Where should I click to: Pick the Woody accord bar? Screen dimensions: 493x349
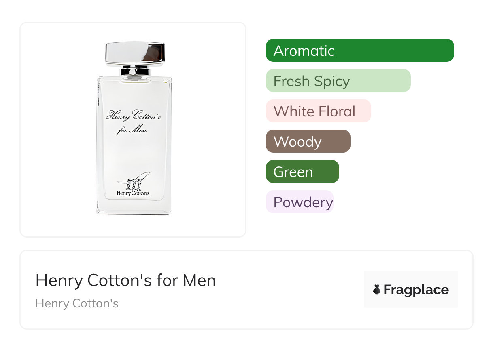308,141
